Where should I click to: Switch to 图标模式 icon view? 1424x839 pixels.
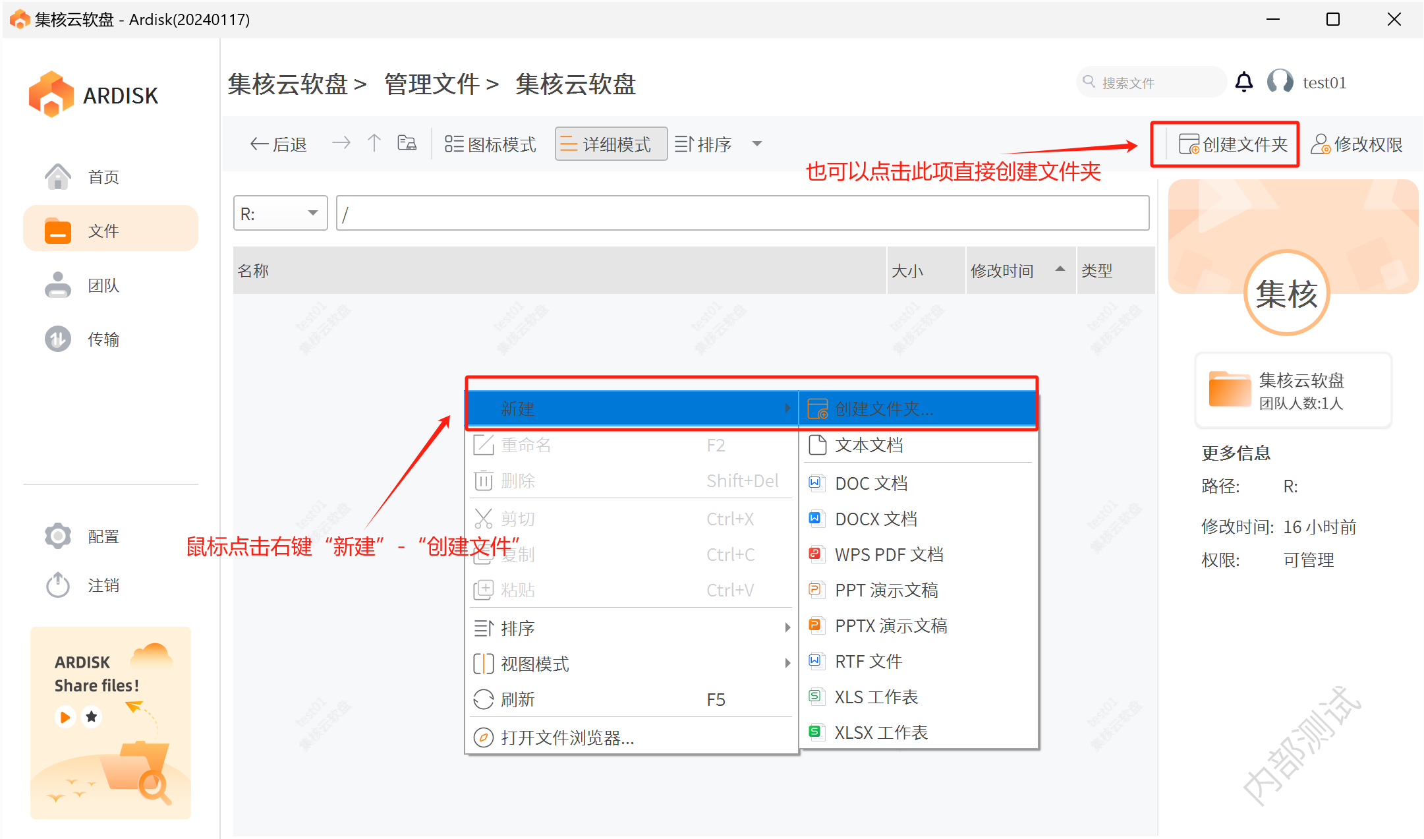(490, 144)
